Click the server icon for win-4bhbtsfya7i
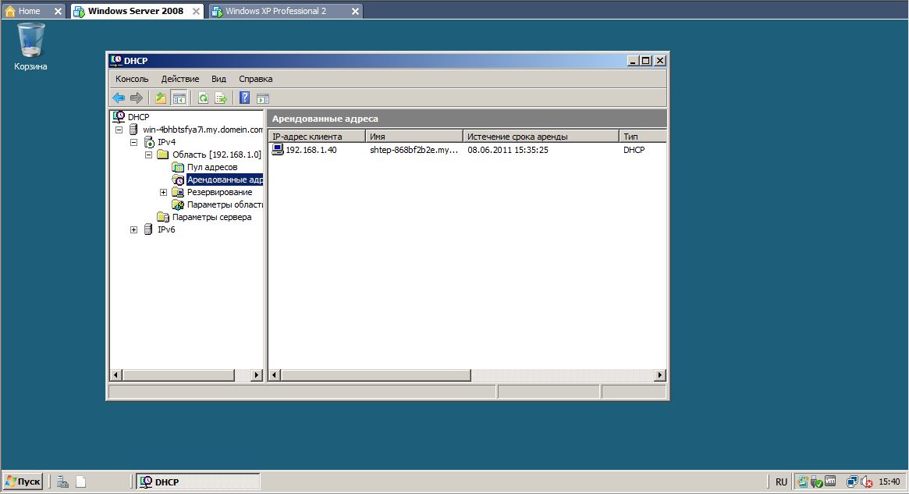This screenshot has height=494, width=909. (134, 130)
